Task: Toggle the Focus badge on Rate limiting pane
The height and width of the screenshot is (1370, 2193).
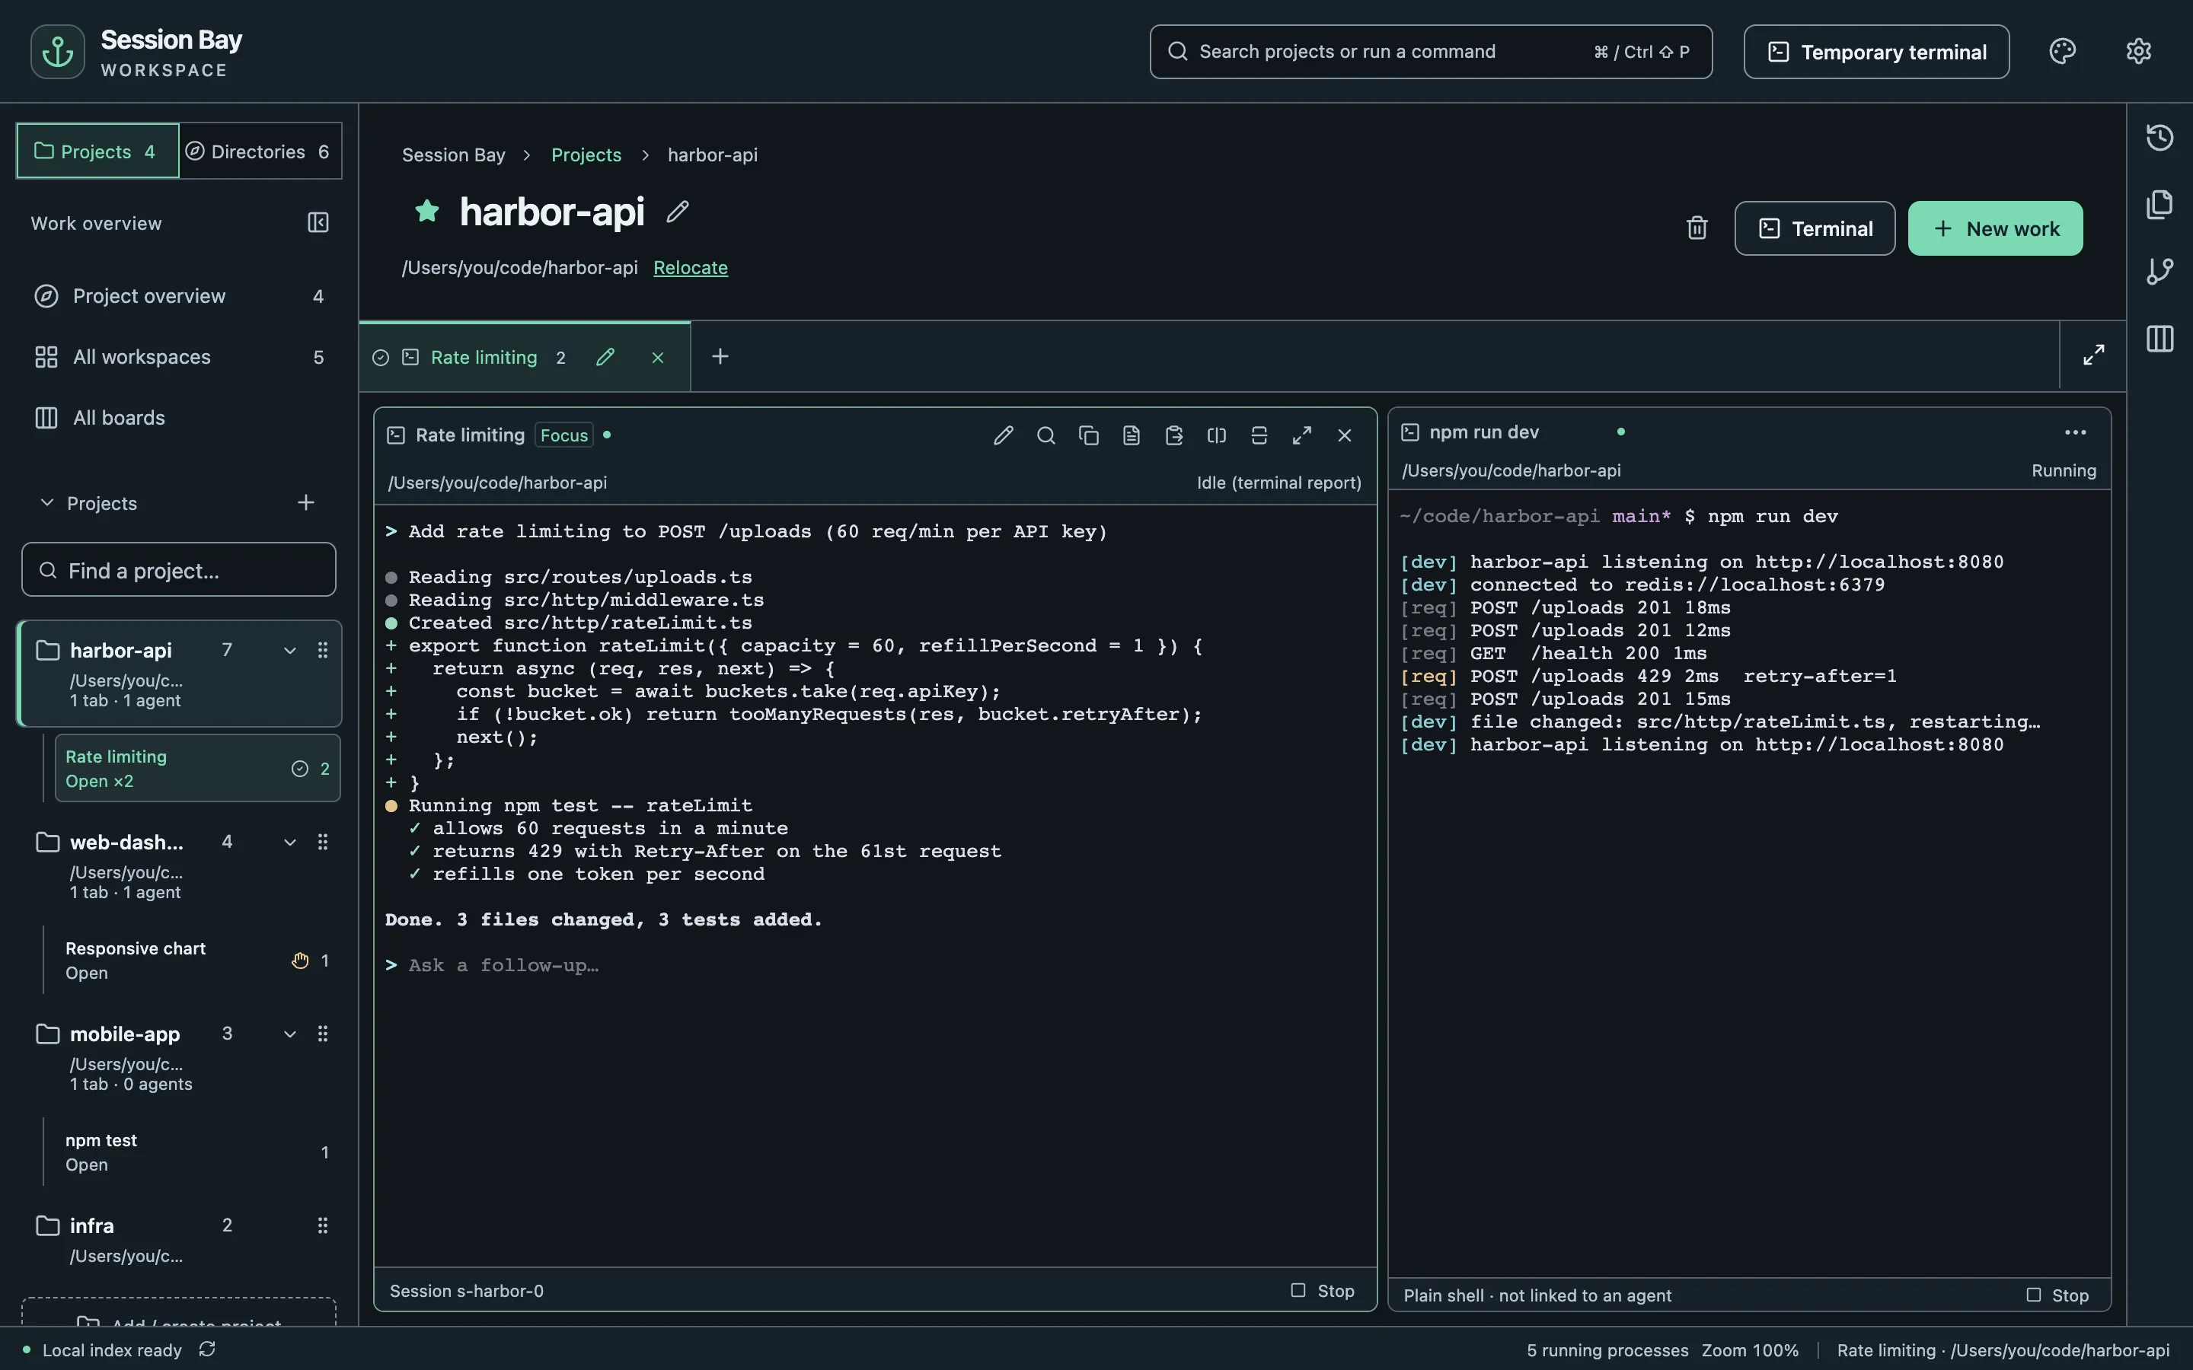Action: coord(563,436)
